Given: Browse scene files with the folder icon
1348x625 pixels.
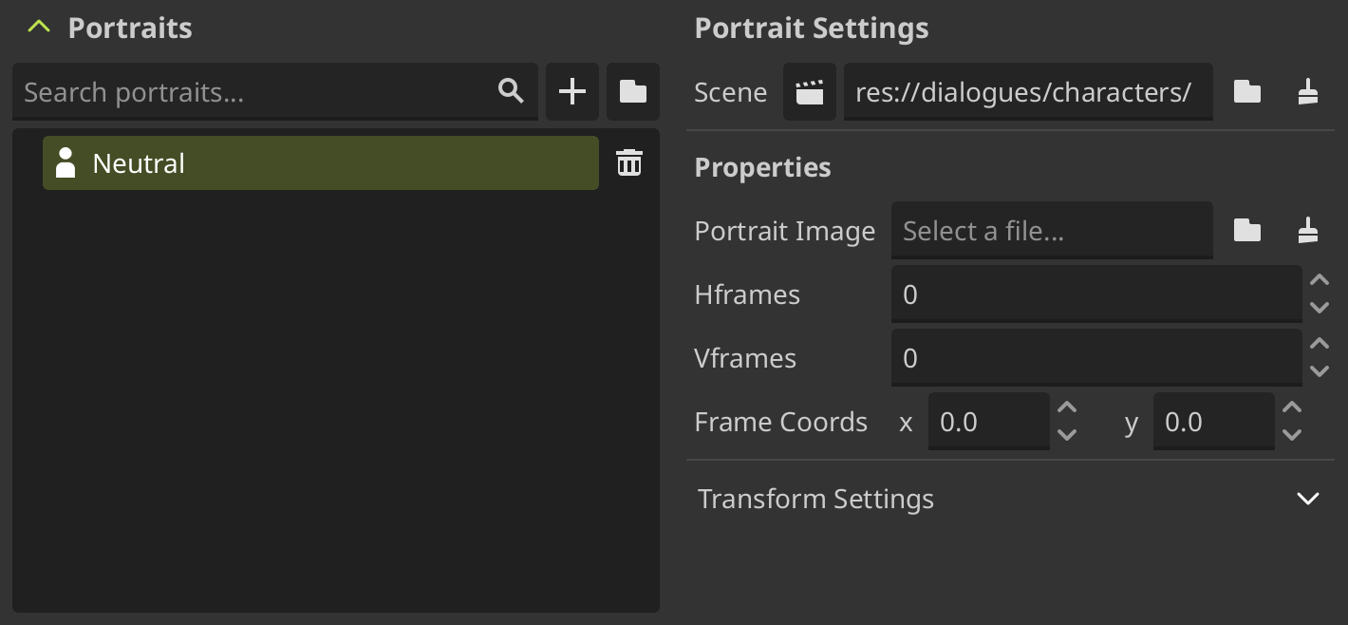Looking at the screenshot, I should (x=1246, y=91).
